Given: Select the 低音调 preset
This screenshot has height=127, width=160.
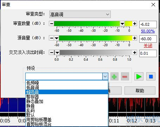Looking at the screenshot, I should pyautogui.click(x=67, y=87).
